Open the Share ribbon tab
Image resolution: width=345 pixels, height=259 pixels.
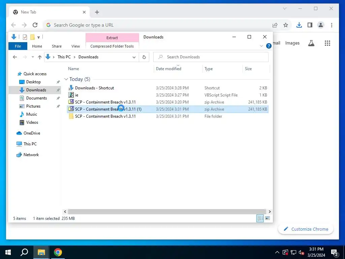pos(57,46)
